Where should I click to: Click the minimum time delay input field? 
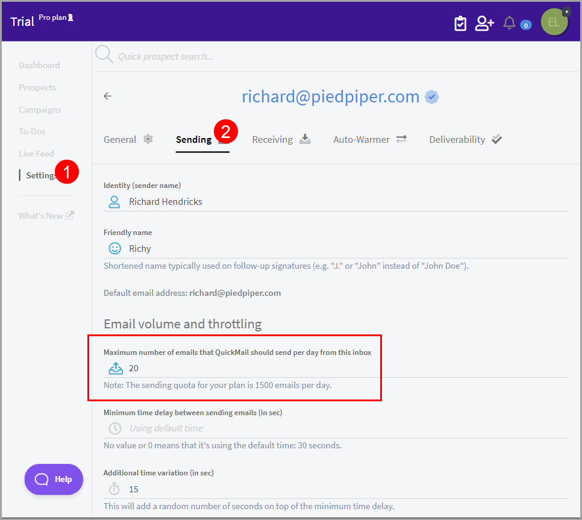click(x=336, y=428)
